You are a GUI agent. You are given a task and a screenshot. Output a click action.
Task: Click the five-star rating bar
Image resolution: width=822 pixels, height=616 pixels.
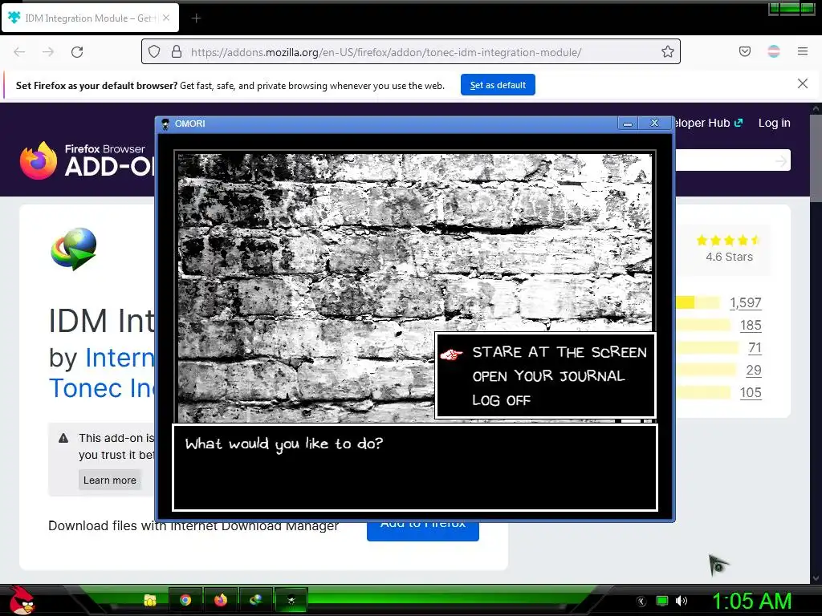click(x=698, y=302)
